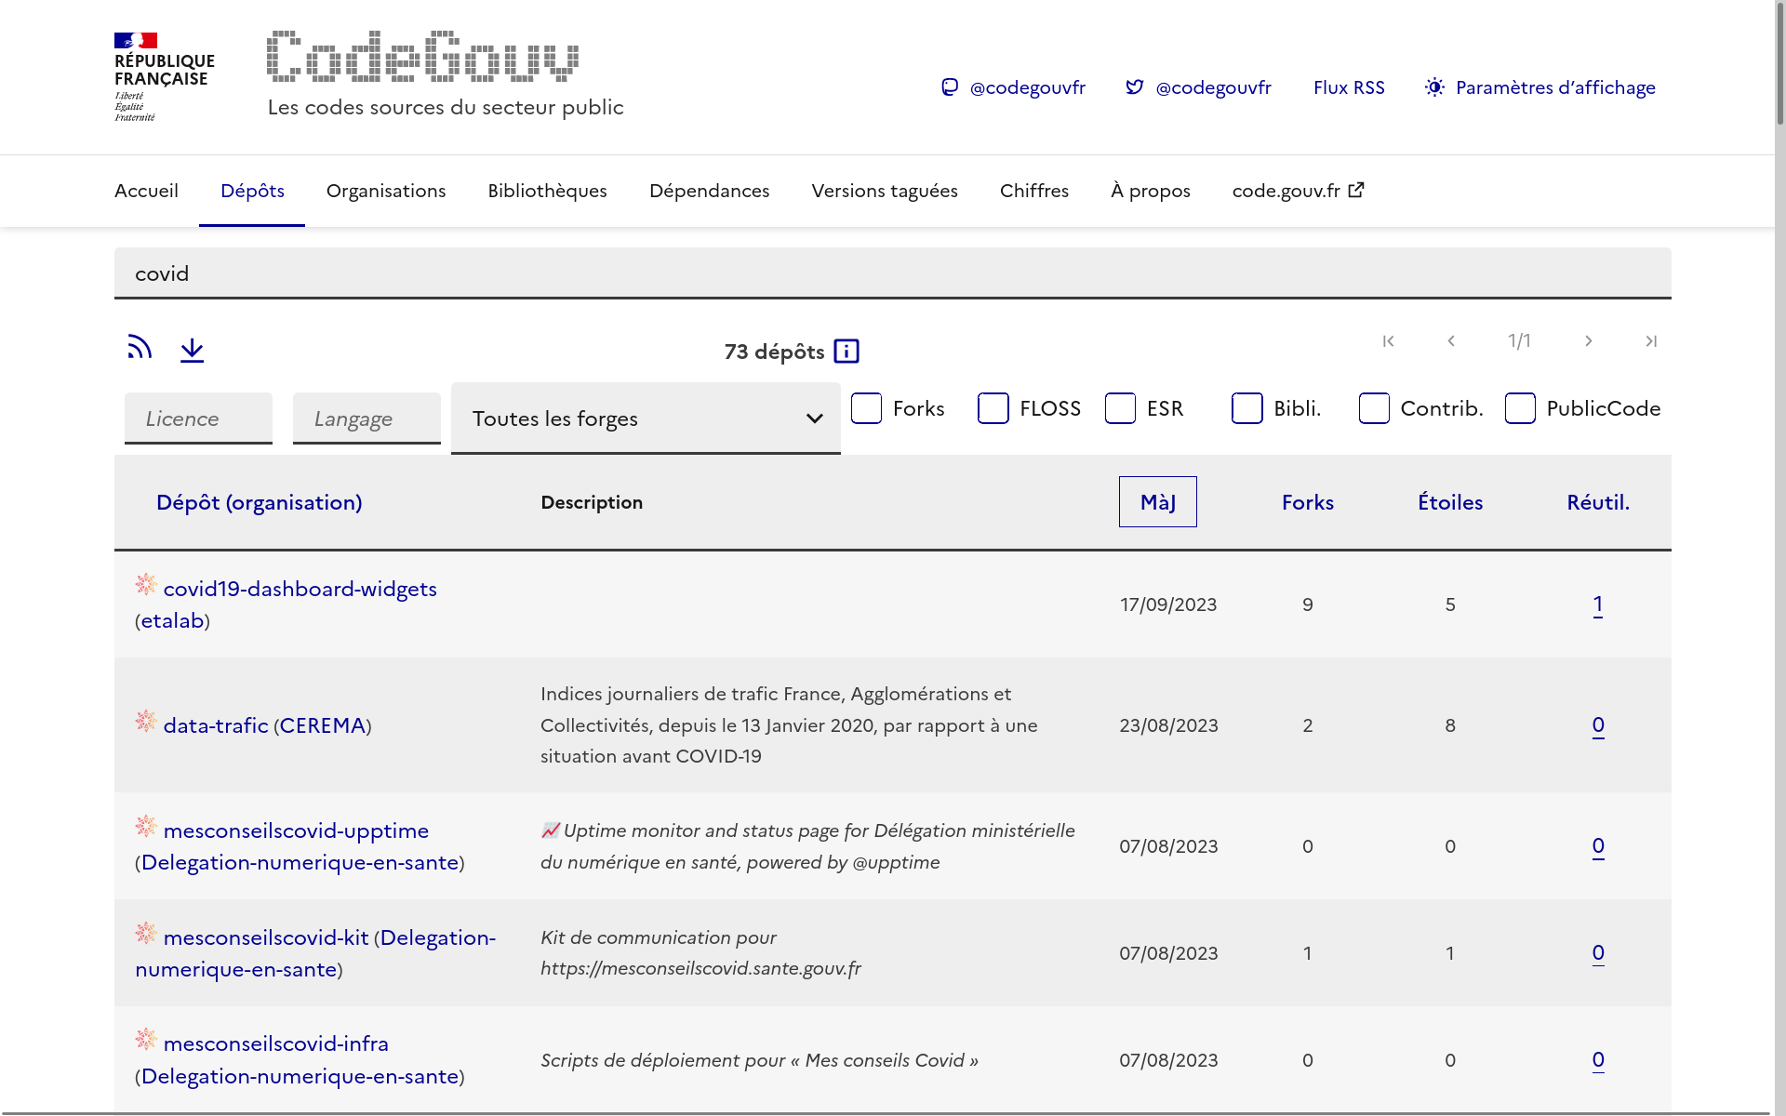1786x1116 pixels.
Task: Open Versions taguées tab
Action: tap(885, 191)
